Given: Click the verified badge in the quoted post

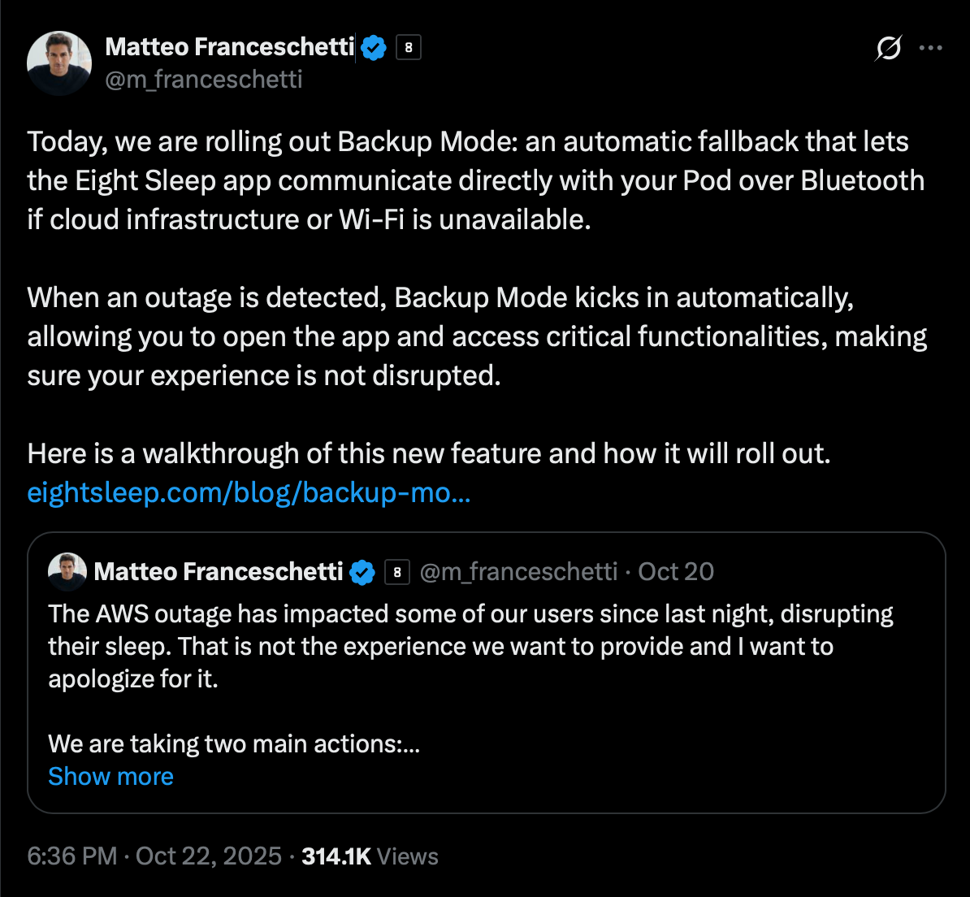Looking at the screenshot, I should [362, 572].
